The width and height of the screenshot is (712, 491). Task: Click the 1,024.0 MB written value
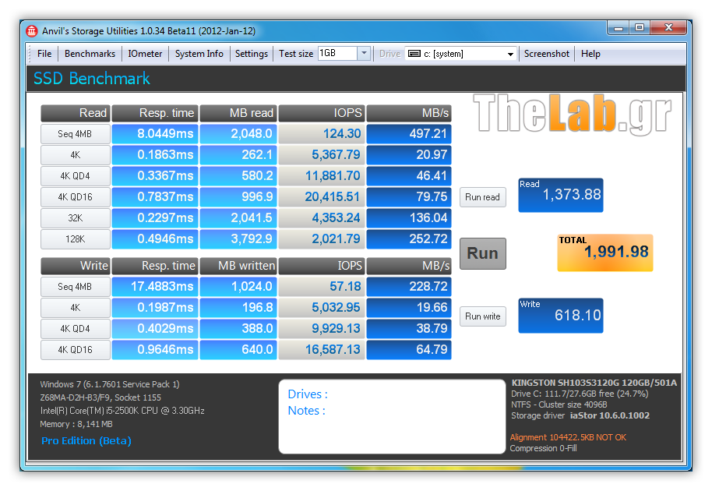(x=238, y=287)
